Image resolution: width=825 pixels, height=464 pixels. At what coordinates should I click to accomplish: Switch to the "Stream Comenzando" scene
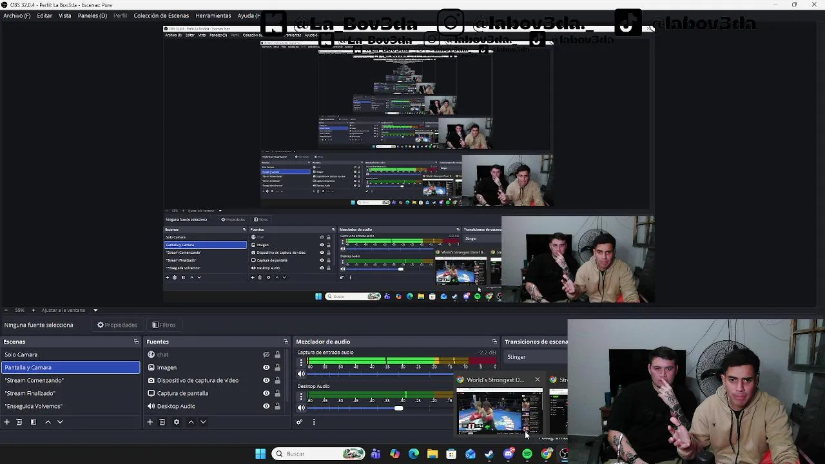click(70, 380)
